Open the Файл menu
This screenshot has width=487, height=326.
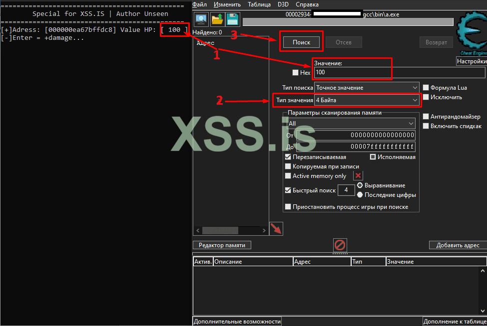(199, 4)
